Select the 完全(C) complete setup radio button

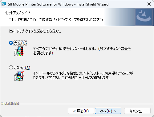point(11,43)
